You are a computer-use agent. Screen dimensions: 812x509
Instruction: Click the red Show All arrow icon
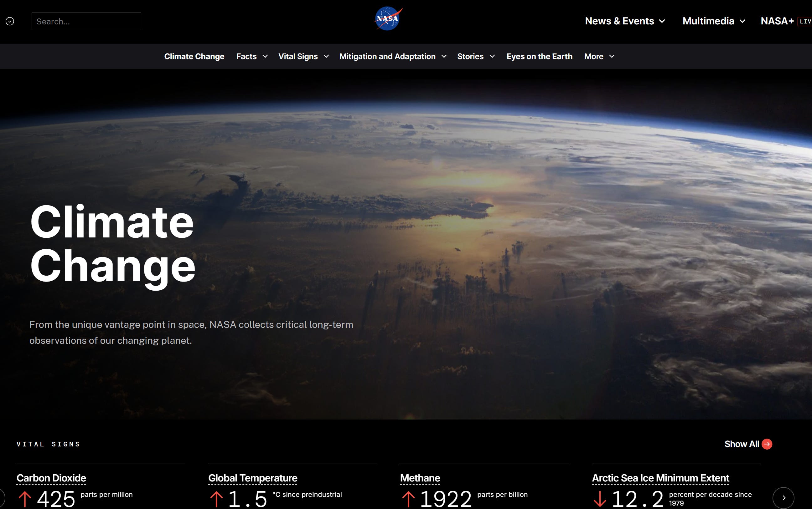tap(767, 444)
